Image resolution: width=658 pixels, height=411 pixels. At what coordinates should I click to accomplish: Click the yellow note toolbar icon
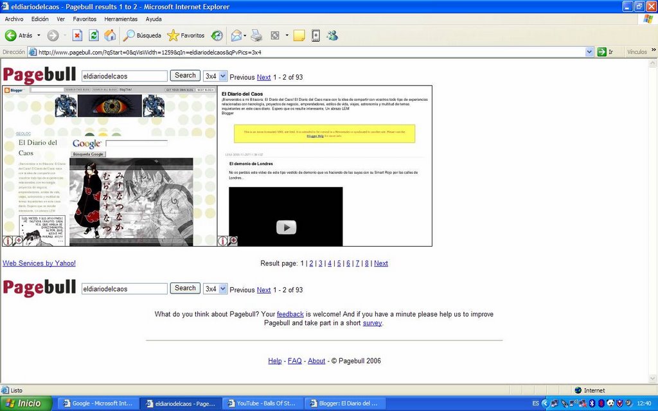tap(299, 36)
